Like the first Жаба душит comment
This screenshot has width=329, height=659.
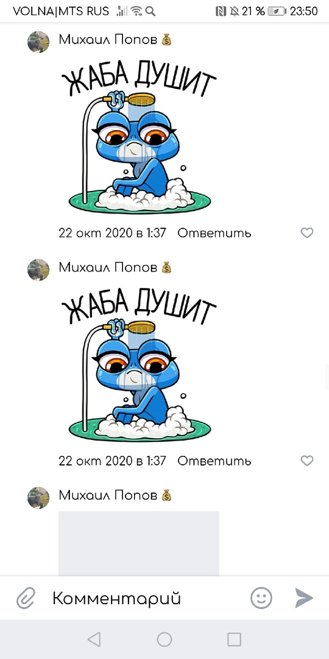tap(307, 233)
